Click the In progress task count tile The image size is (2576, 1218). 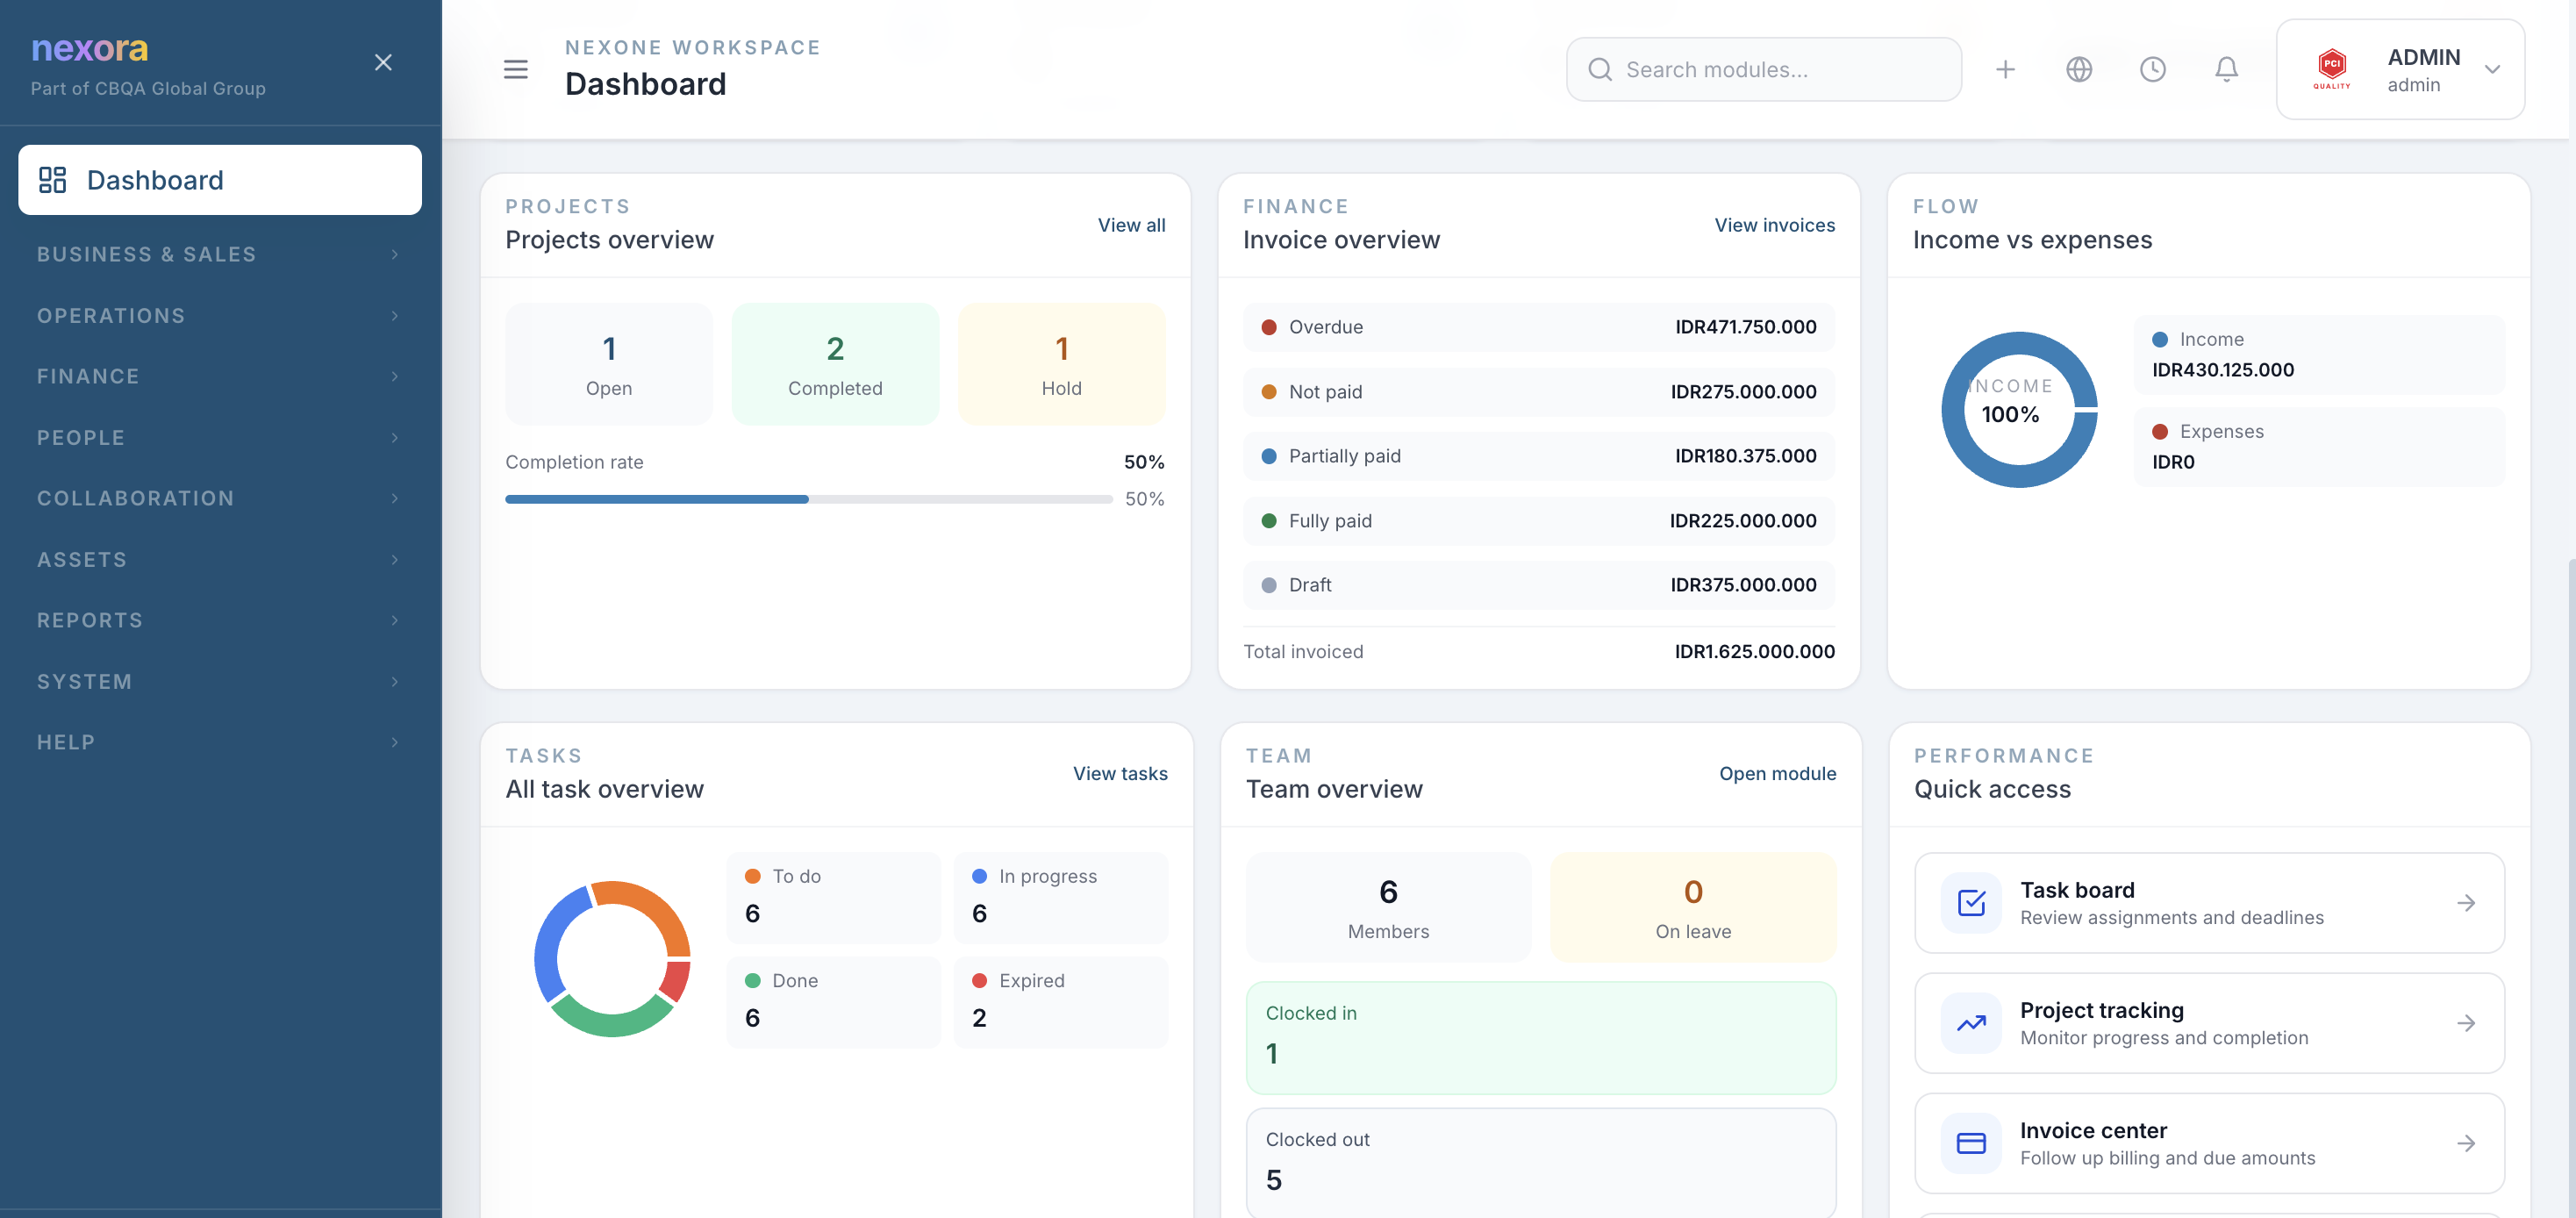coord(1060,897)
